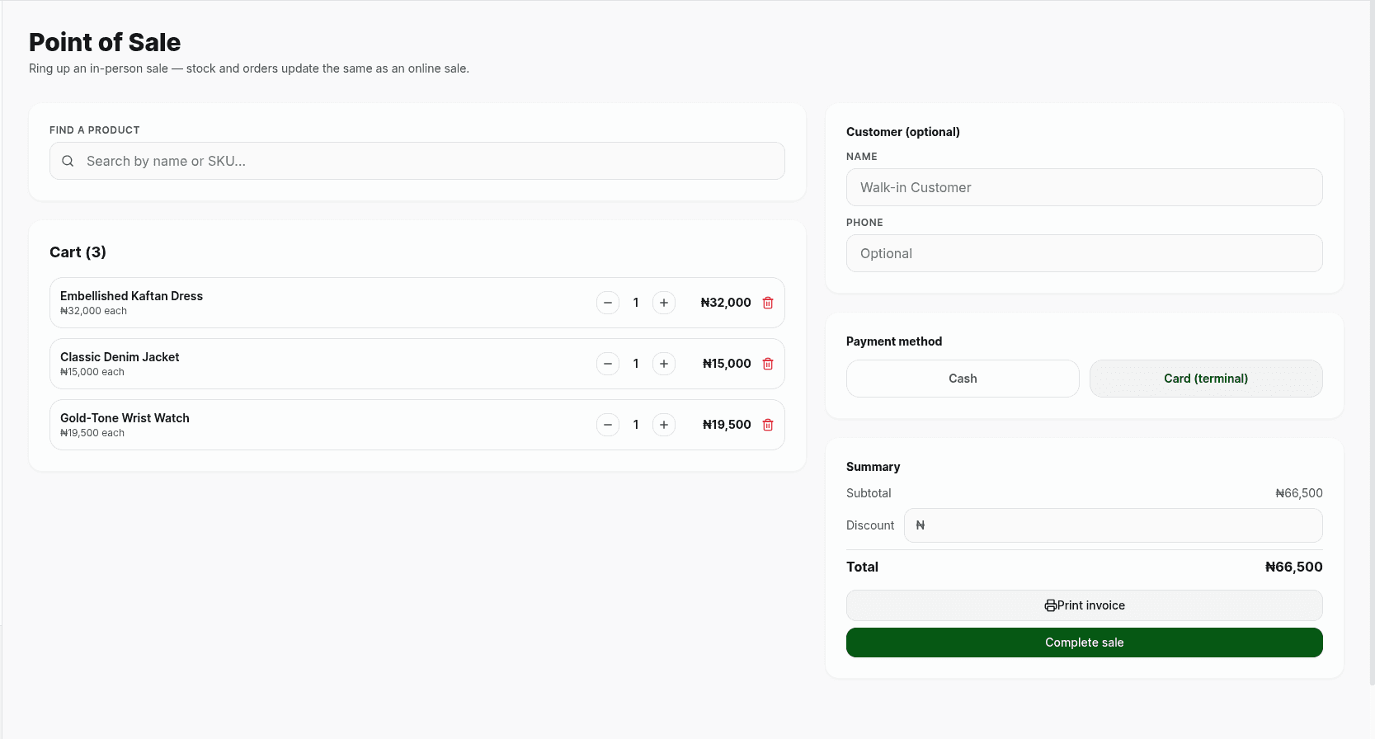
Task: Click the ₦15,000 line total
Action: tap(727, 364)
